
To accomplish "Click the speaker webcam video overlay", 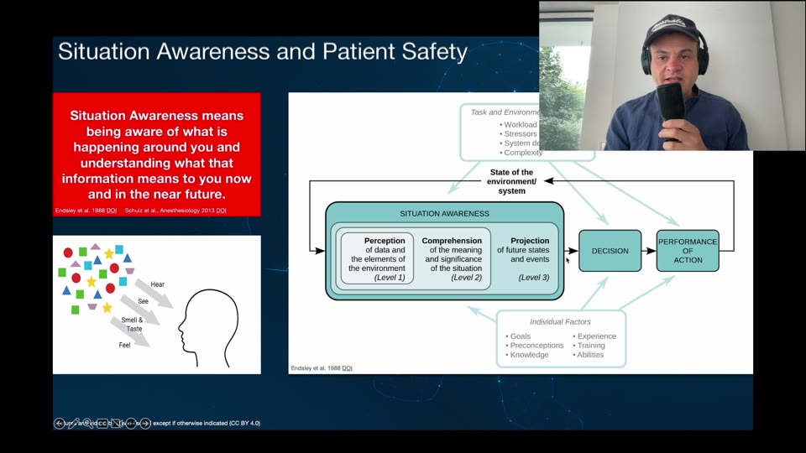I will pyautogui.click(x=673, y=75).
